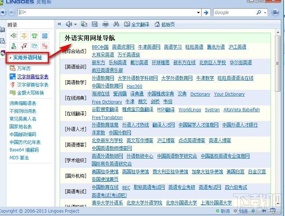This screenshot has width=285, height=216.
Task: Open 中国历代纪年表 entry
Action: tap(25, 142)
